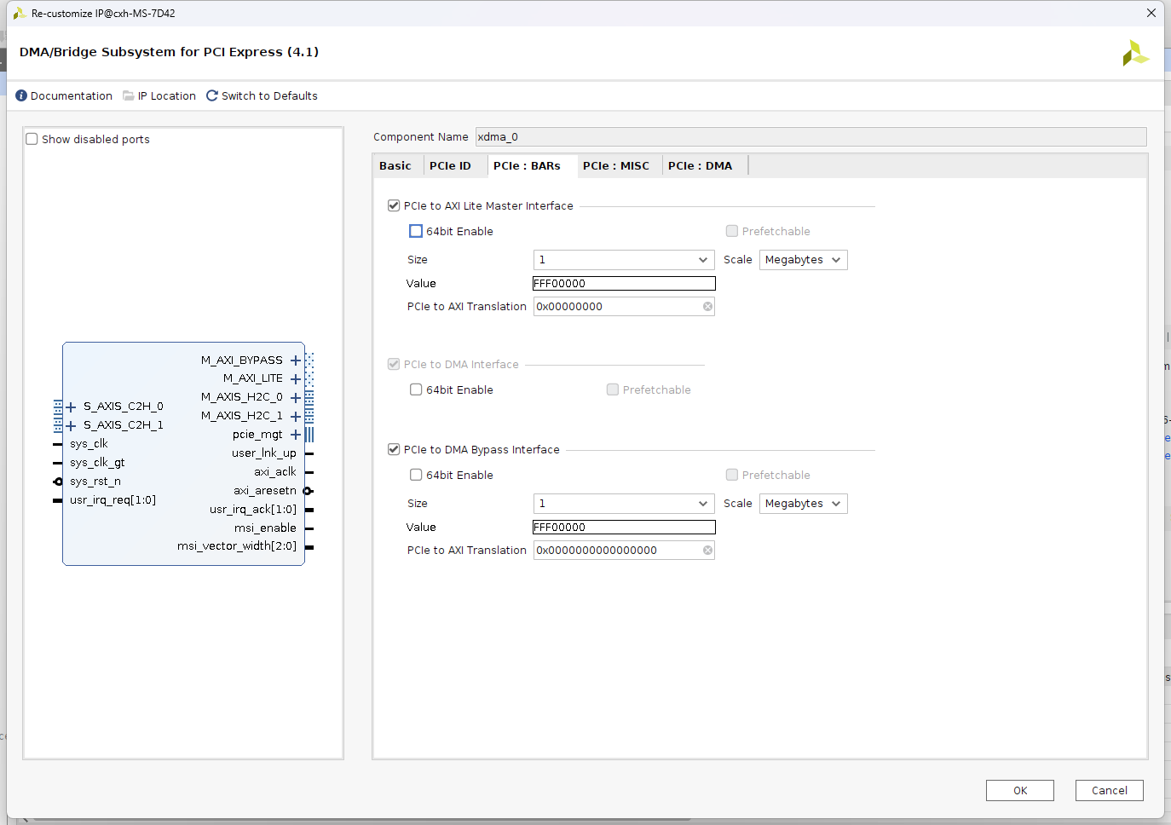Click the Component Name field xdma_0
1171x825 pixels.
coord(810,136)
